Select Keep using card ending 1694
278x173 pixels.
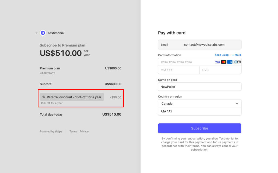228,55
